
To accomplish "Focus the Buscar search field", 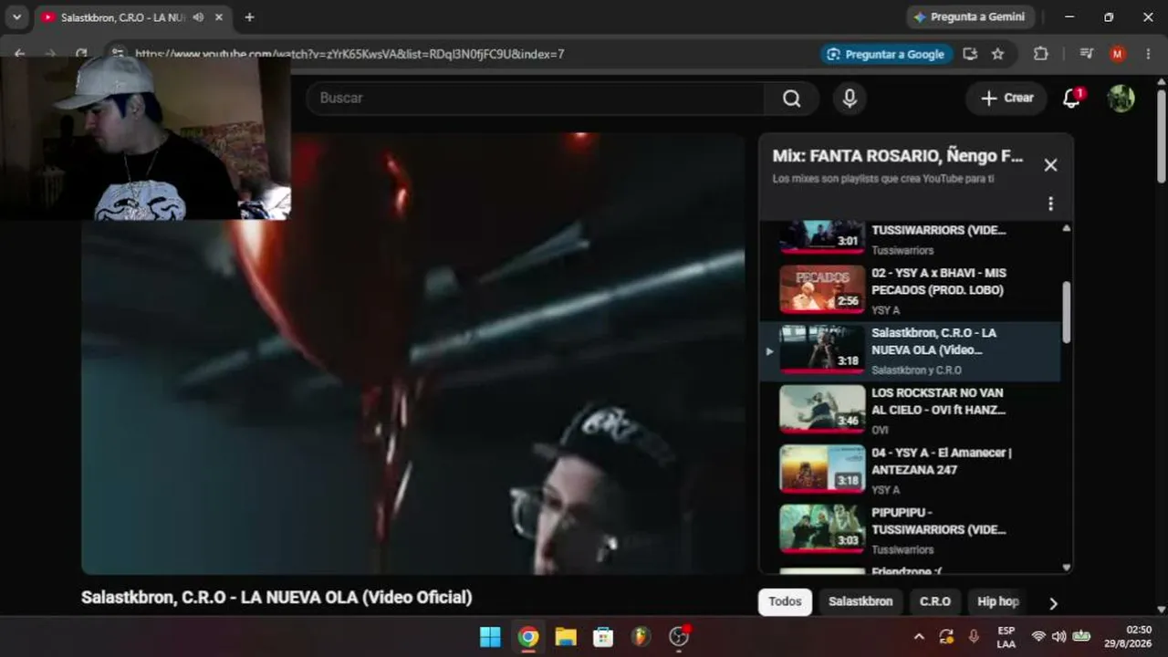I will (x=536, y=99).
